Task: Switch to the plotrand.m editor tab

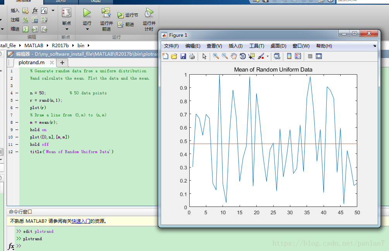Action: coord(31,62)
